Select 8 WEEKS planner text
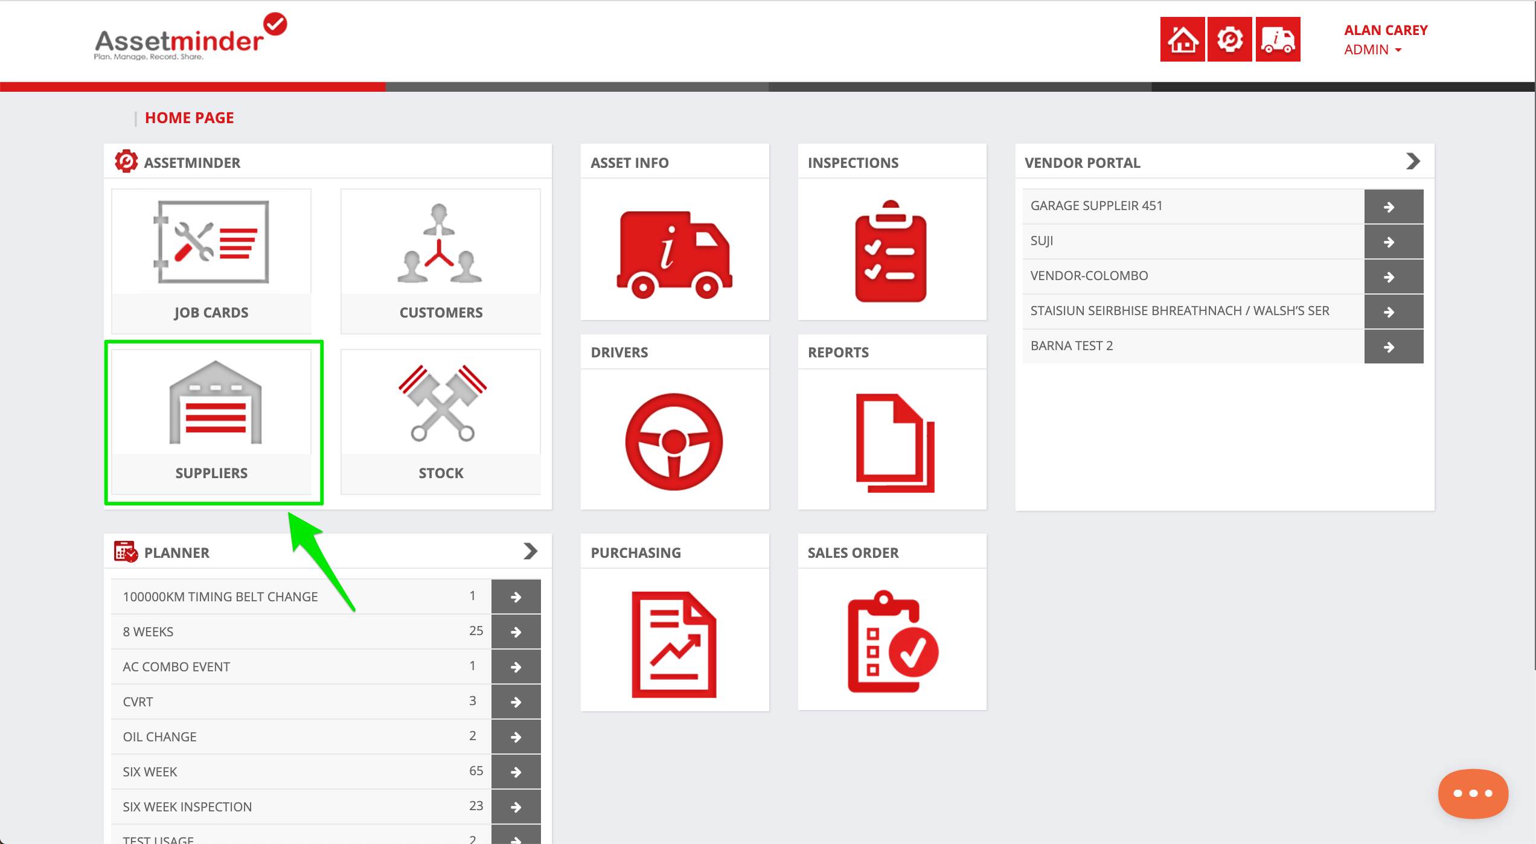 point(148,631)
